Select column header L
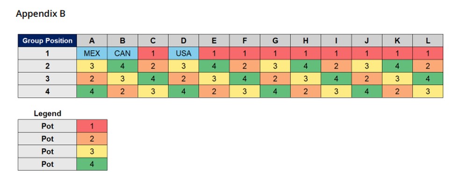The image size is (460, 188). (x=427, y=41)
